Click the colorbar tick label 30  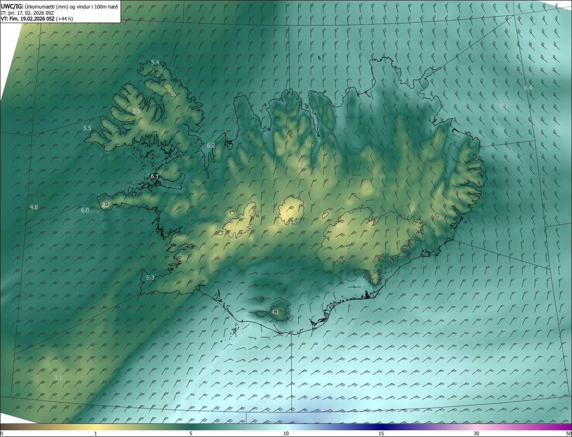point(476,433)
